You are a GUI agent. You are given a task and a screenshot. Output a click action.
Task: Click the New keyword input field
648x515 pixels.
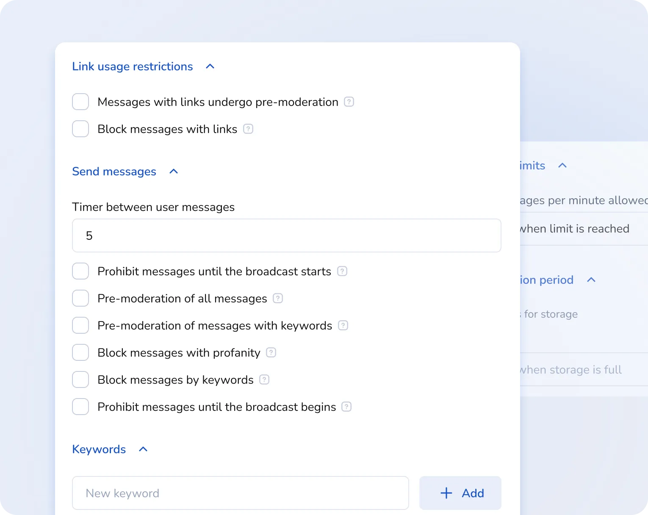click(240, 493)
